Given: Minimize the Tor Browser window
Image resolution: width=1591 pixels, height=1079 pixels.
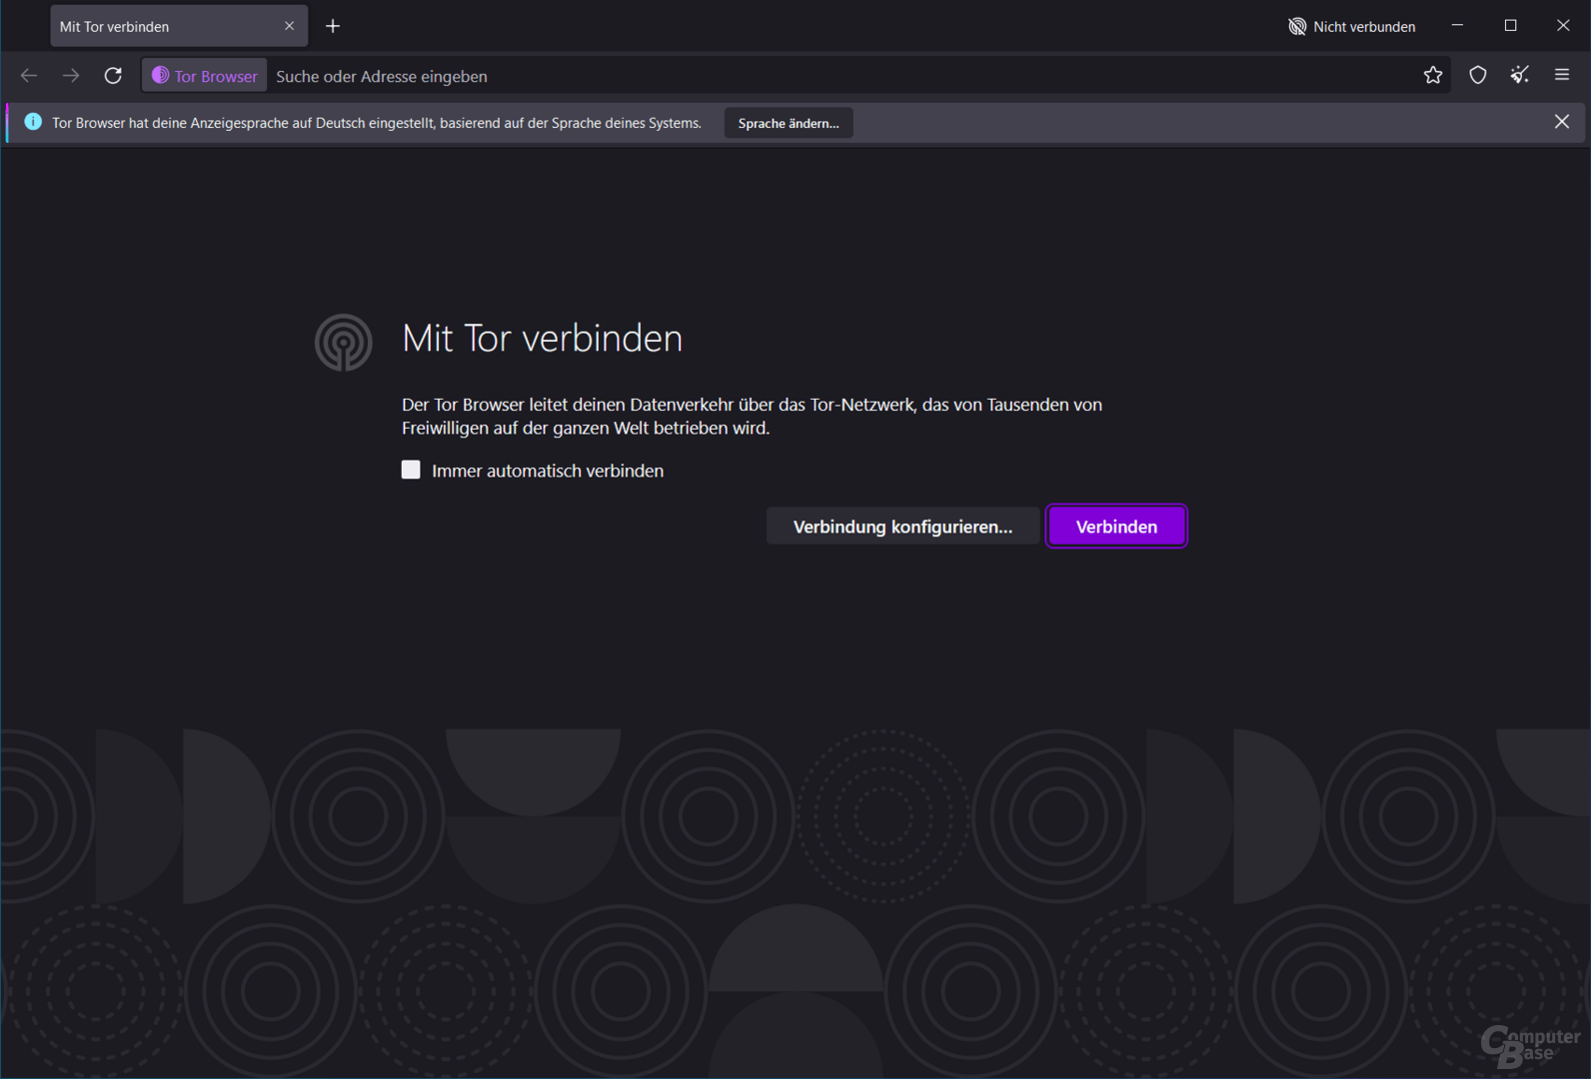Looking at the screenshot, I should [1457, 26].
